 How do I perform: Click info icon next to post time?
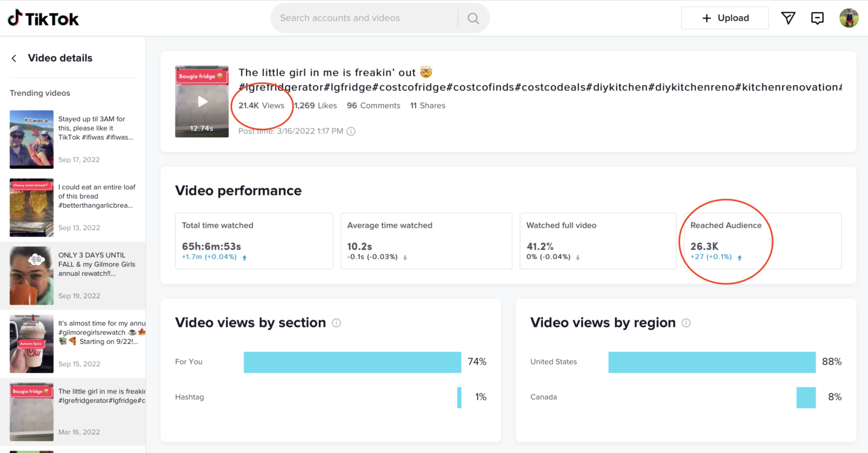(351, 131)
